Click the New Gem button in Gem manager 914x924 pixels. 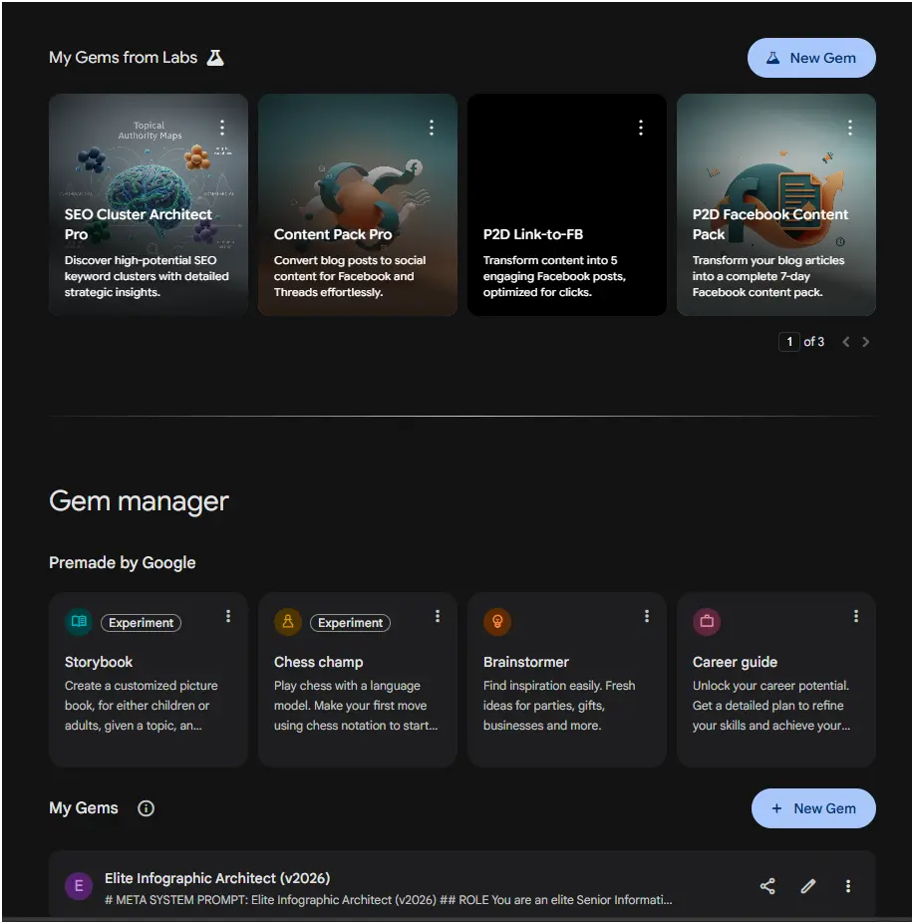[x=813, y=807]
